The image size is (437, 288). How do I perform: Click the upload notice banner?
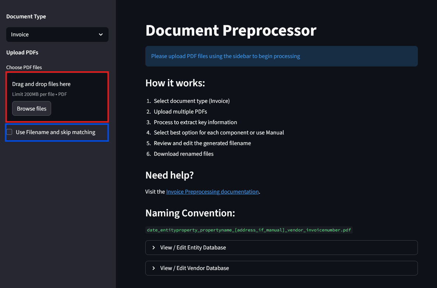pos(281,56)
